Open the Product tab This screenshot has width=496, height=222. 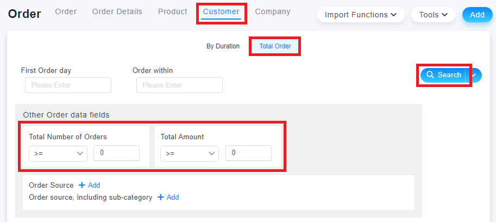pyautogui.click(x=173, y=12)
